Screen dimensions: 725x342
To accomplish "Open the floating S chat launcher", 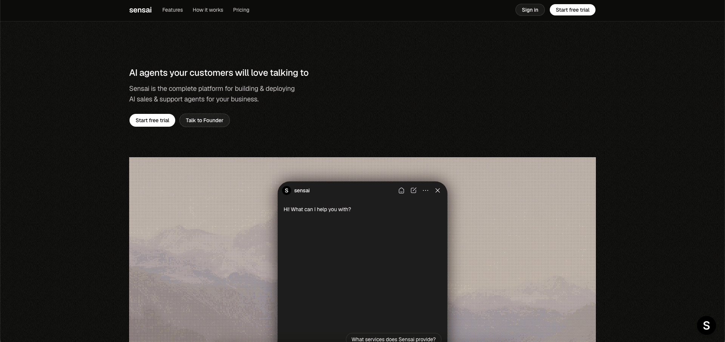I will click(x=706, y=325).
